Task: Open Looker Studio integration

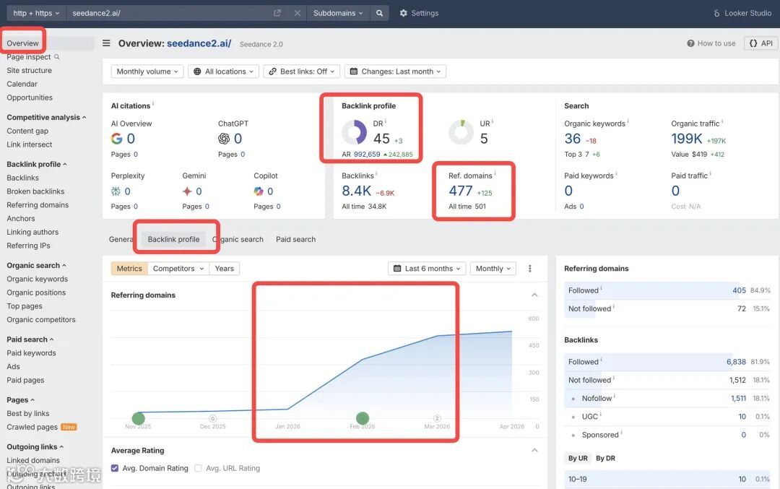Action: pyautogui.click(x=742, y=14)
